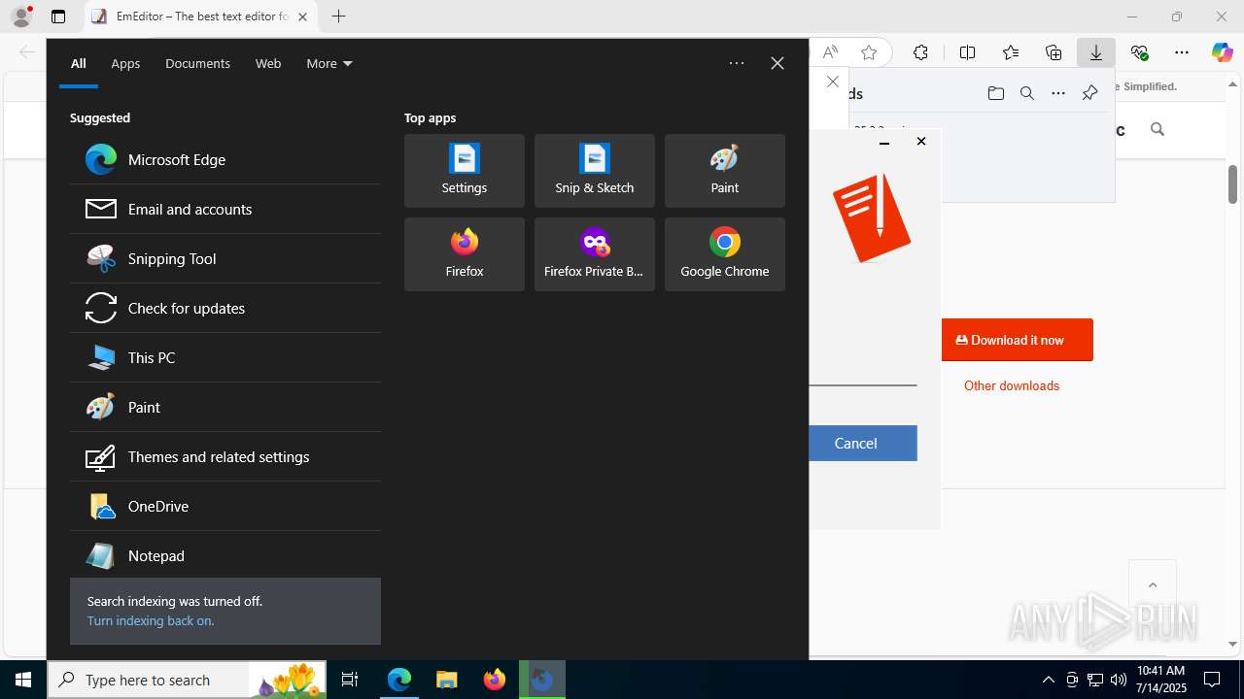Image resolution: width=1244 pixels, height=699 pixels.
Task: Open the Windows Start menu
Action: 23,680
